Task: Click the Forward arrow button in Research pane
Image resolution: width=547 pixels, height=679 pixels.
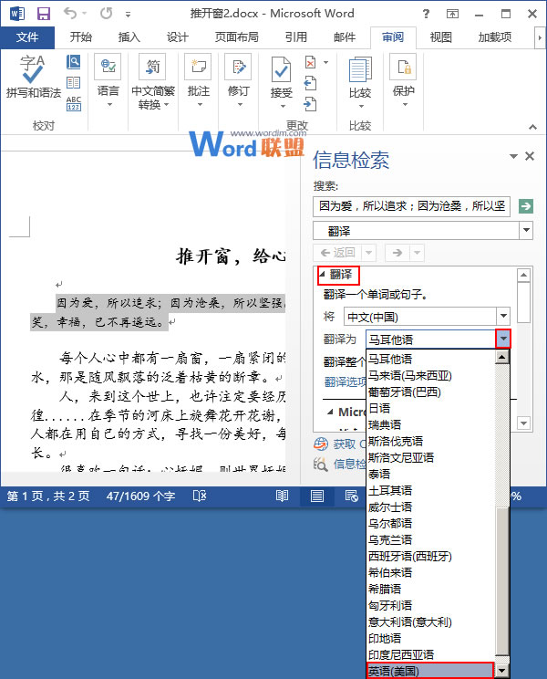Action: point(397,253)
